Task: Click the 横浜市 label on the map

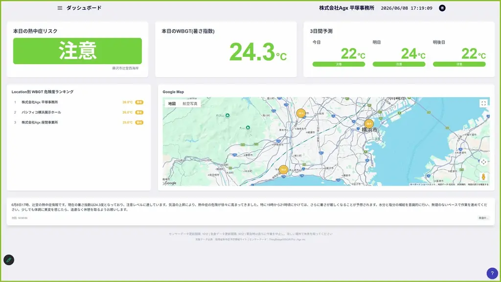Action: pos(370,130)
